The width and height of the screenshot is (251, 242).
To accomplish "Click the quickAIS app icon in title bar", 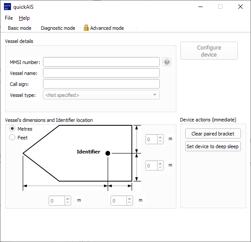I will coord(7,7).
